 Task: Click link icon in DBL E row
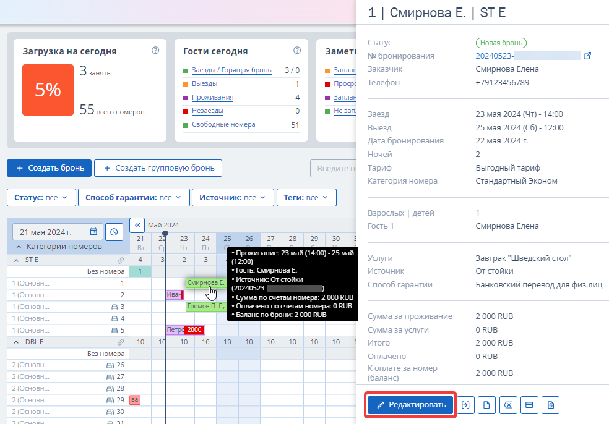(x=121, y=342)
